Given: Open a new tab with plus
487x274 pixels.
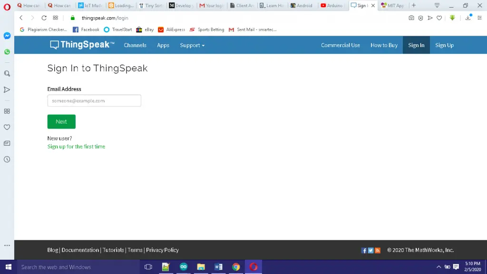Looking at the screenshot, I should click(414, 5).
